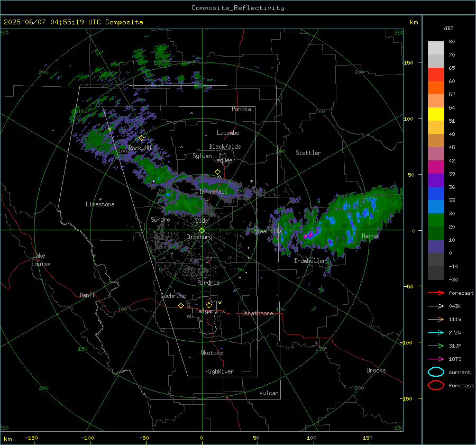Select the Hanna label near the storm
476x445 pixels.
370,236
